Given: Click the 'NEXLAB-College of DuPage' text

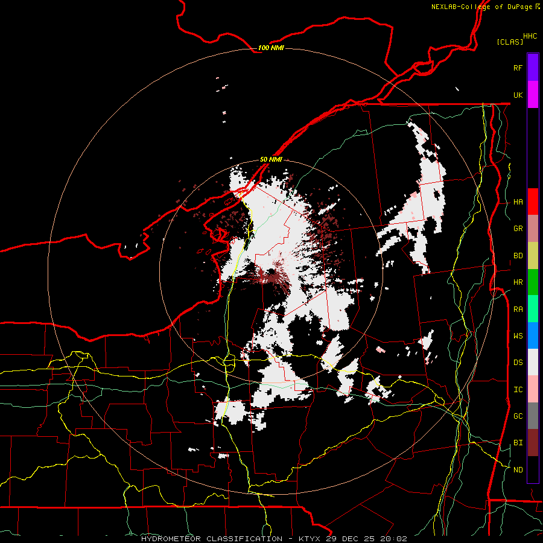Looking at the screenshot, I should [x=481, y=7].
